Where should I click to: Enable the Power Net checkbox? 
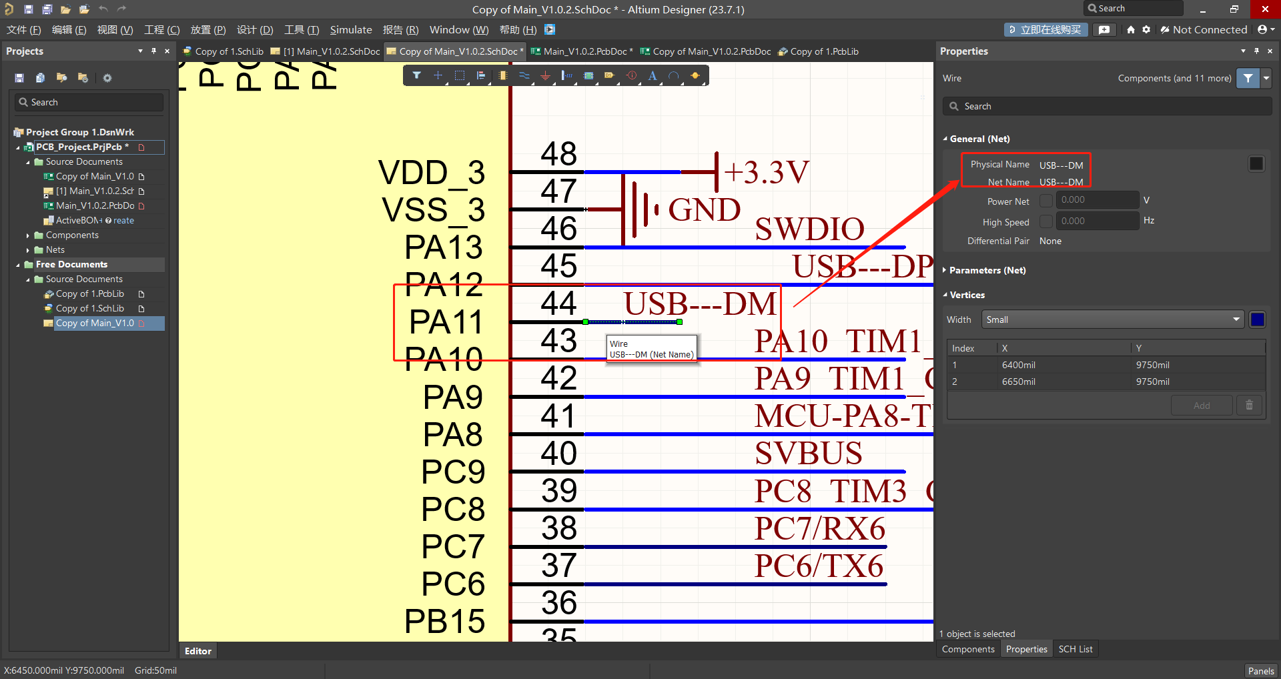pyautogui.click(x=1045, y=201)
